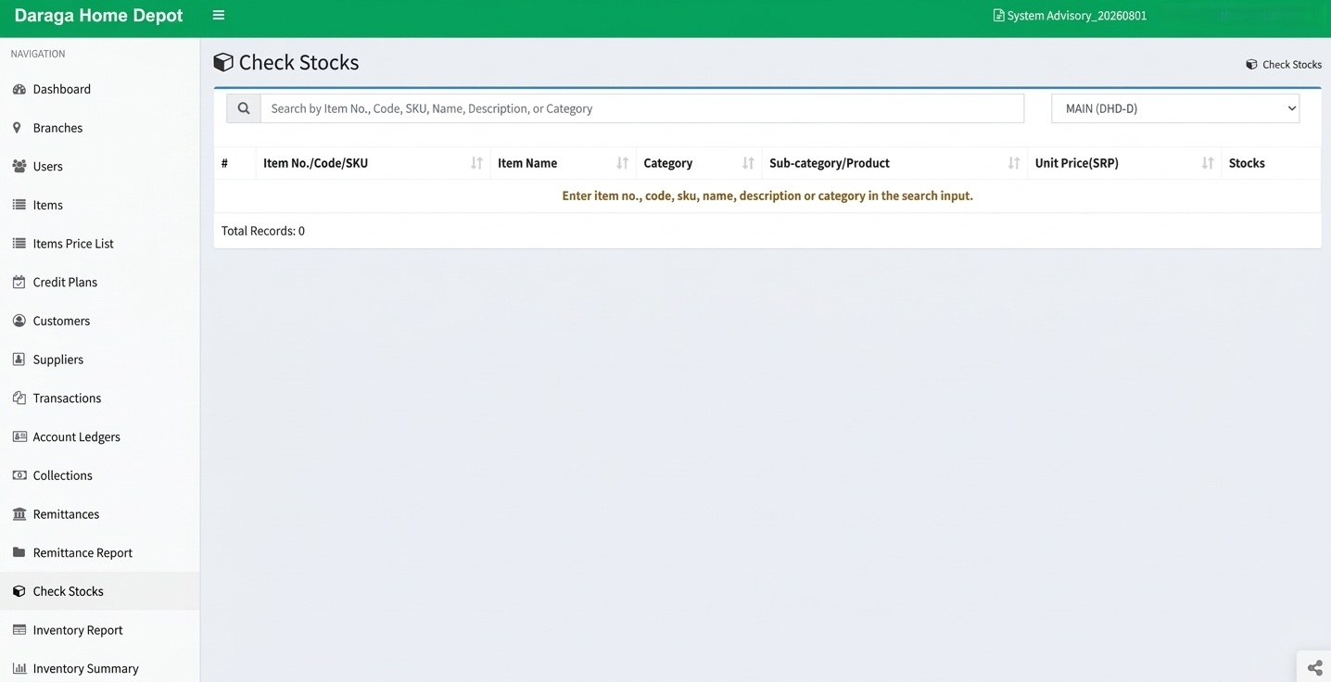Click the Collections money icon

[x=19, y=475]
